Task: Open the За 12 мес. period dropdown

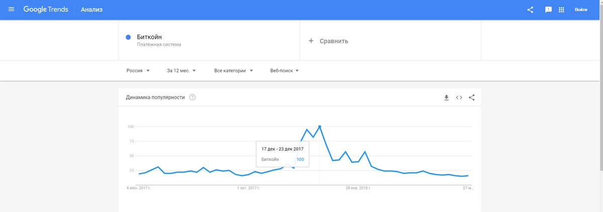Action: point(181,71)
